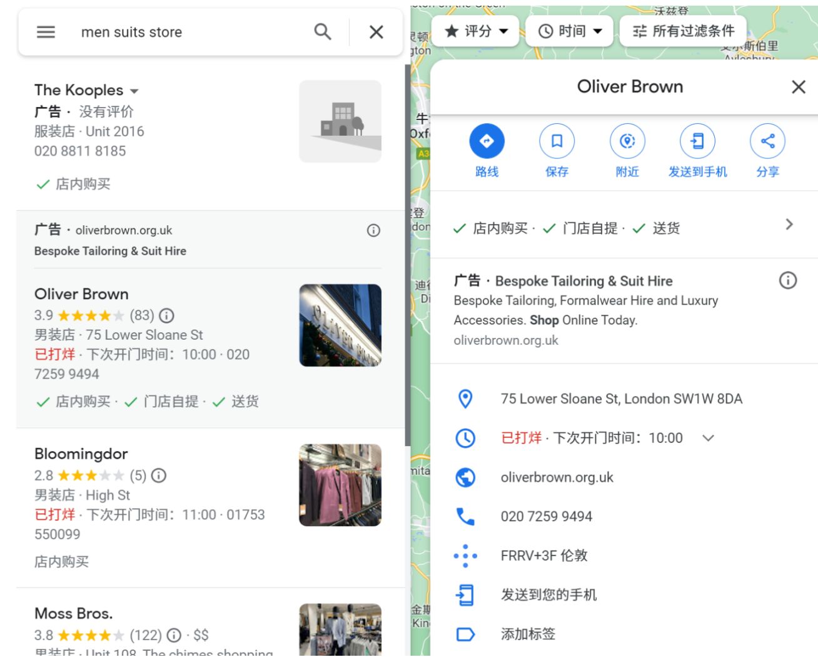Viewport: 818px width, 657px height.
Task: Call 020 7259 9494 phone number
Action: tap(546, 516)
